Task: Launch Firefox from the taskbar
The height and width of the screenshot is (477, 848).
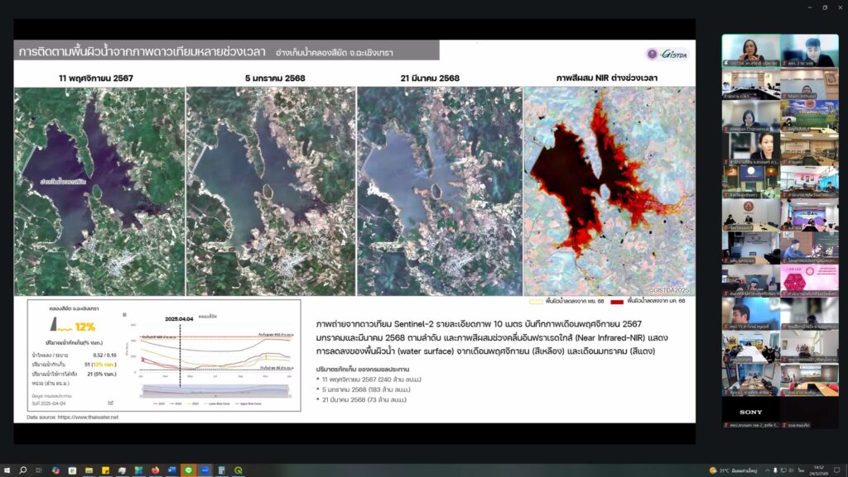Action: click(x=155, y=470)
